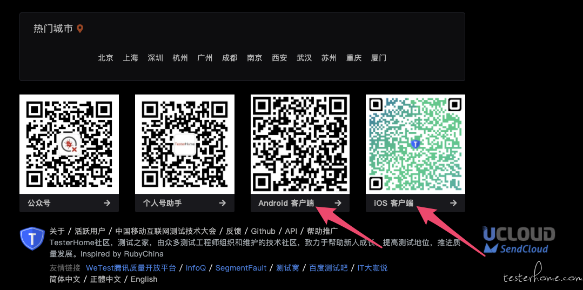Click the location pin icon beside 热门城市

[80, 29]
